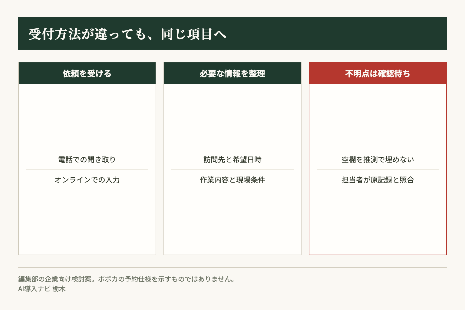Select the red 不明点は確認待ち header

coord(378,73)
